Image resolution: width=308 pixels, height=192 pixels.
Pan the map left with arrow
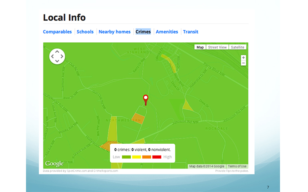[52, 57]
